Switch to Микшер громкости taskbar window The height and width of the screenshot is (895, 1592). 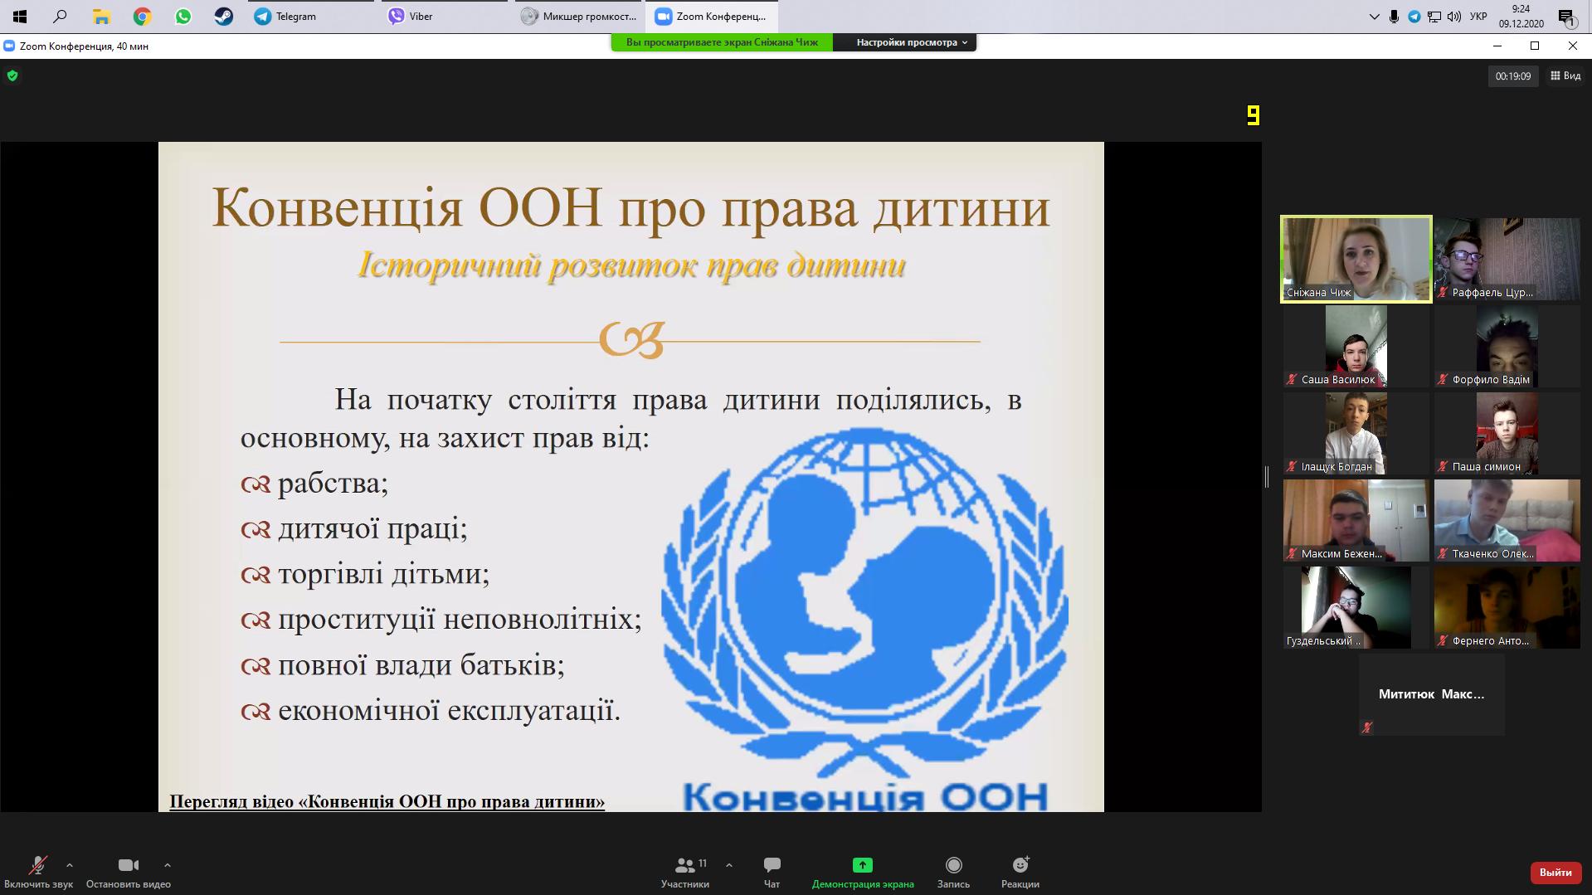click(579, 17)
